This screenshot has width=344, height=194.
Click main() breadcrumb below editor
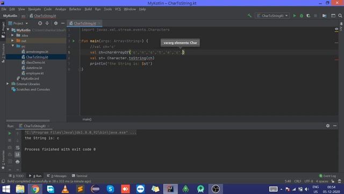click(x=87, y=119)
